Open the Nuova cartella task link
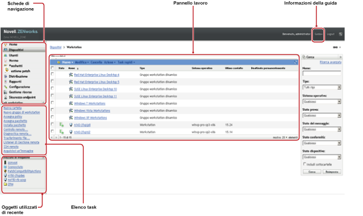 pos(12,108)
